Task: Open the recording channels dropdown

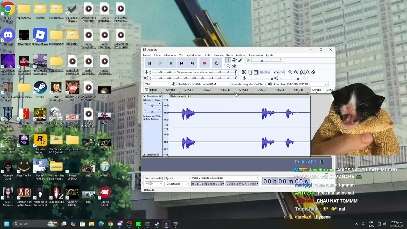Action: click(249, 84)
